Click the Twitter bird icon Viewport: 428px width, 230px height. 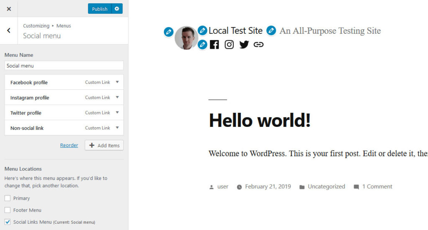[x=244, y=45]
